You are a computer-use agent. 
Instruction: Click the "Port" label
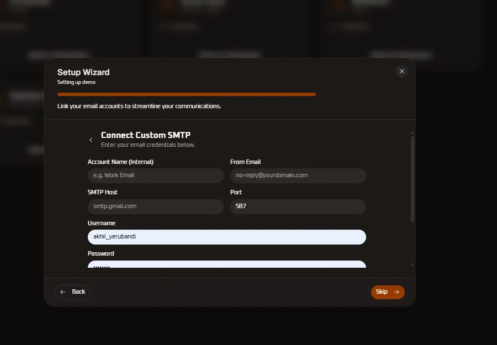[x=236, y=192]
